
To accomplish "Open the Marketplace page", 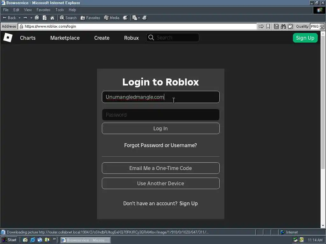I will (x=65, y=38).
